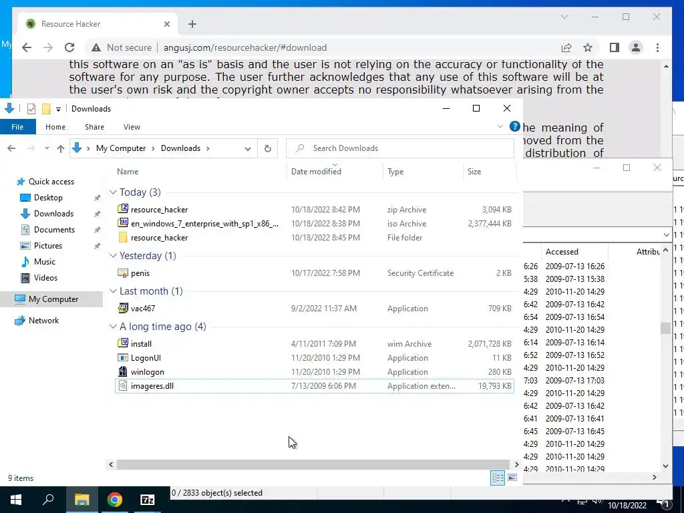684x513 pixels.
Task: Collapse the Yesterday (1) group
Action: coord(112,256)
